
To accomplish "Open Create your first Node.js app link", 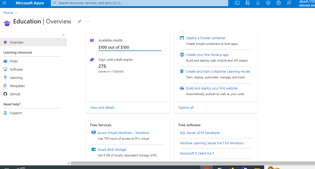I will pyautogui.click(x=207, y=55).
